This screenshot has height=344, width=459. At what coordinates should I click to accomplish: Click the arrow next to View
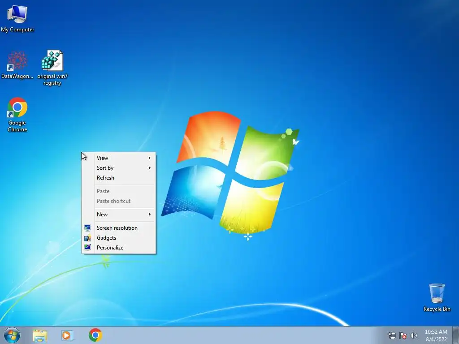[x=150, y=158]
